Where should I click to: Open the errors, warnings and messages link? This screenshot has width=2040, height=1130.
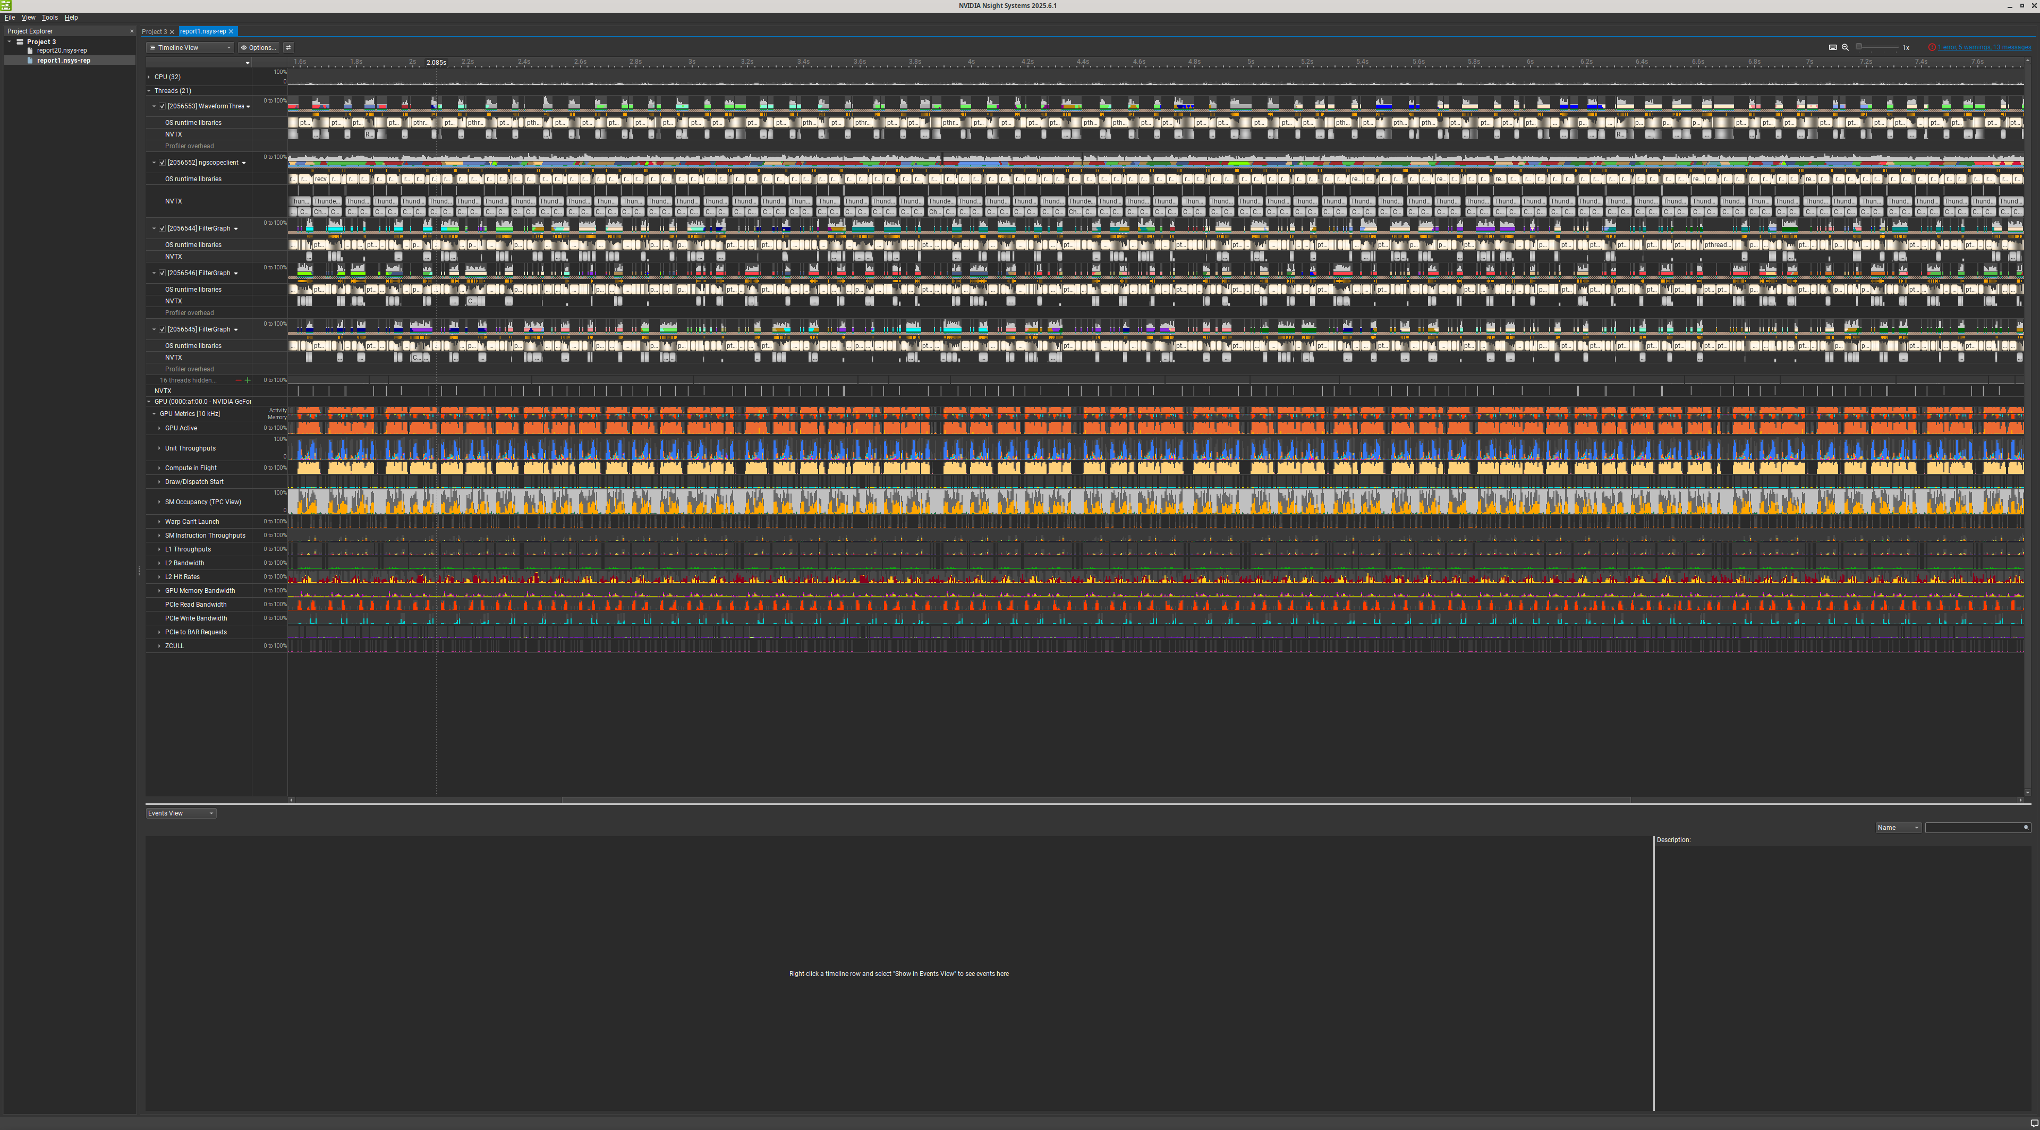(x=1984, y=47)
